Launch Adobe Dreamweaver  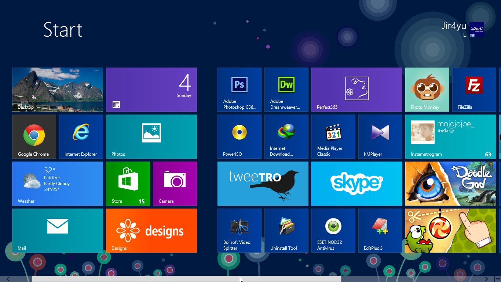[286, 90]
